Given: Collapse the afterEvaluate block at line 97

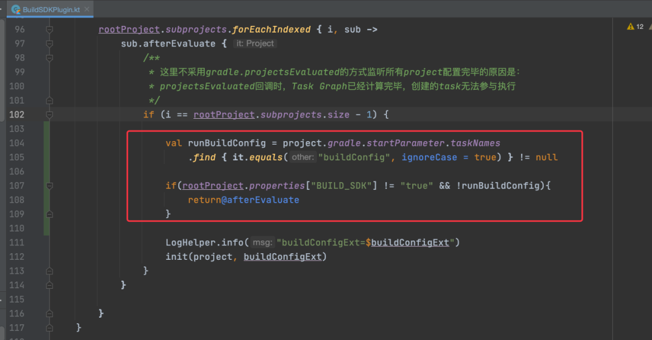Looking at the screenshot, I should (50, 43).
